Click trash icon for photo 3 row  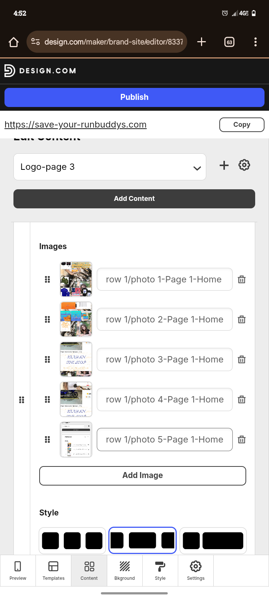click(242, 359)
